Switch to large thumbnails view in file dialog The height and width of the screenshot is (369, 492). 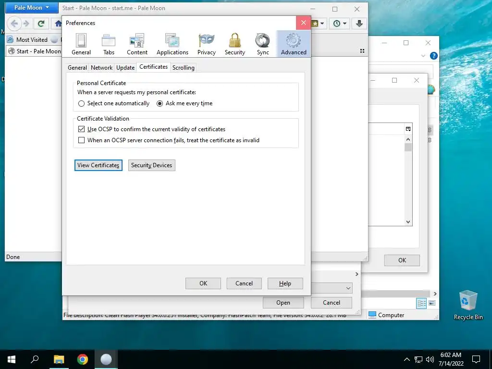[432, 303]
